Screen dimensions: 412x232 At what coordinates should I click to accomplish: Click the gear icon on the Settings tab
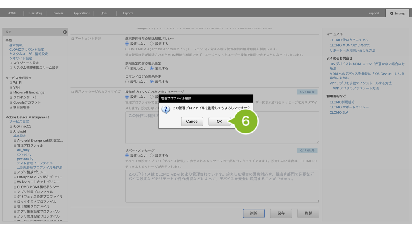[391, 13]
